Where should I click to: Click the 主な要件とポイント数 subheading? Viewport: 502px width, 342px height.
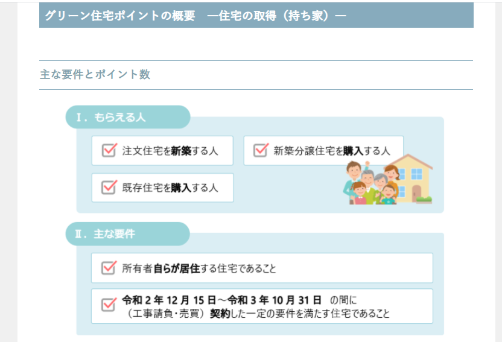tap(95, 75)
